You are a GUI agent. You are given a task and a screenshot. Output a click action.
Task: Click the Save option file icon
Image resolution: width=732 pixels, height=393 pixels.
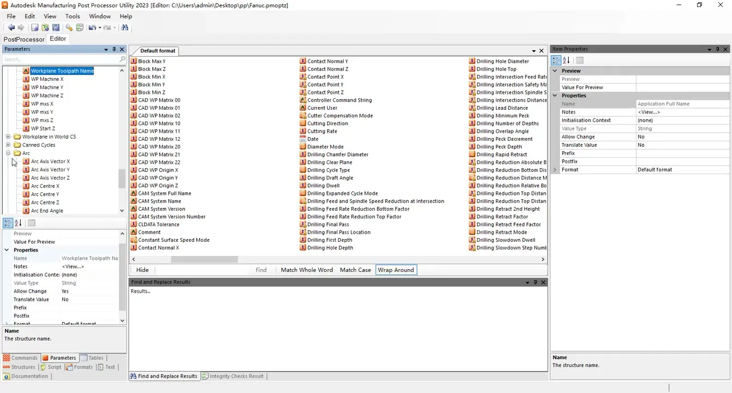(x=56, y=27)
